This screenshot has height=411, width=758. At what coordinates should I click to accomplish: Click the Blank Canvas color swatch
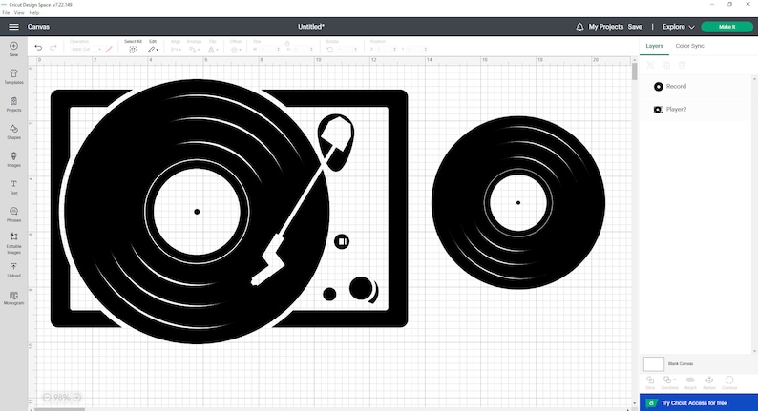(654, 363)
